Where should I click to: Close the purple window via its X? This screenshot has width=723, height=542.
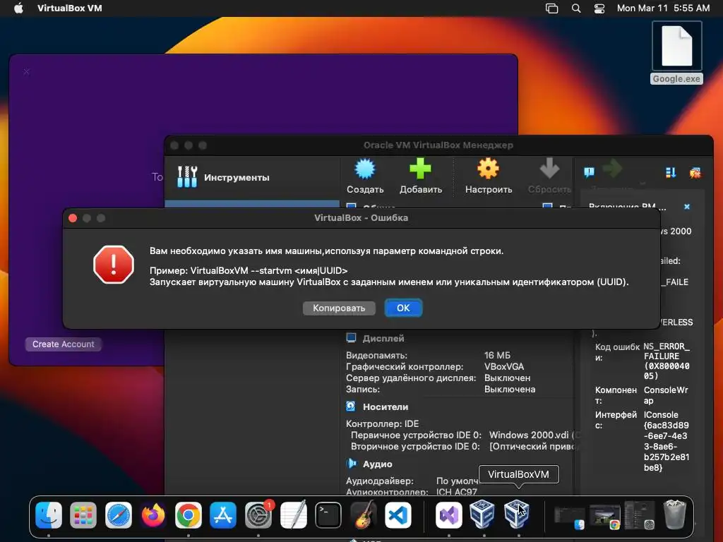click(26, 71)
